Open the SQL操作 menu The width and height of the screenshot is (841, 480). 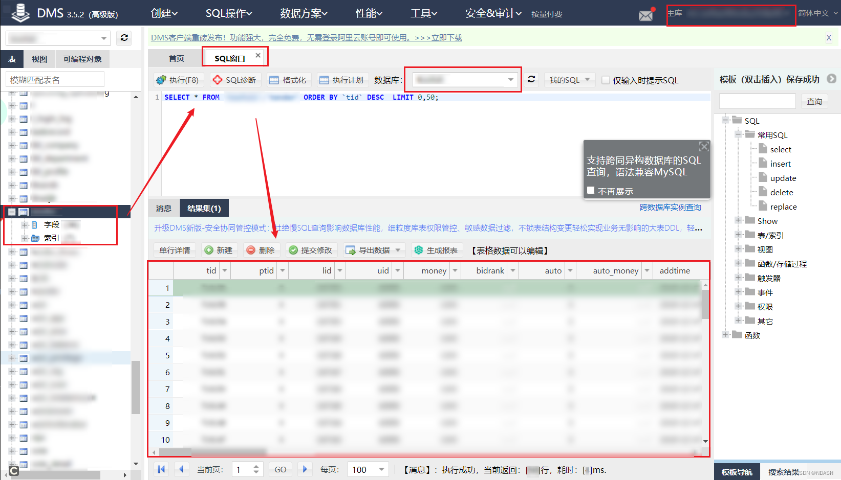pos(229,13)
